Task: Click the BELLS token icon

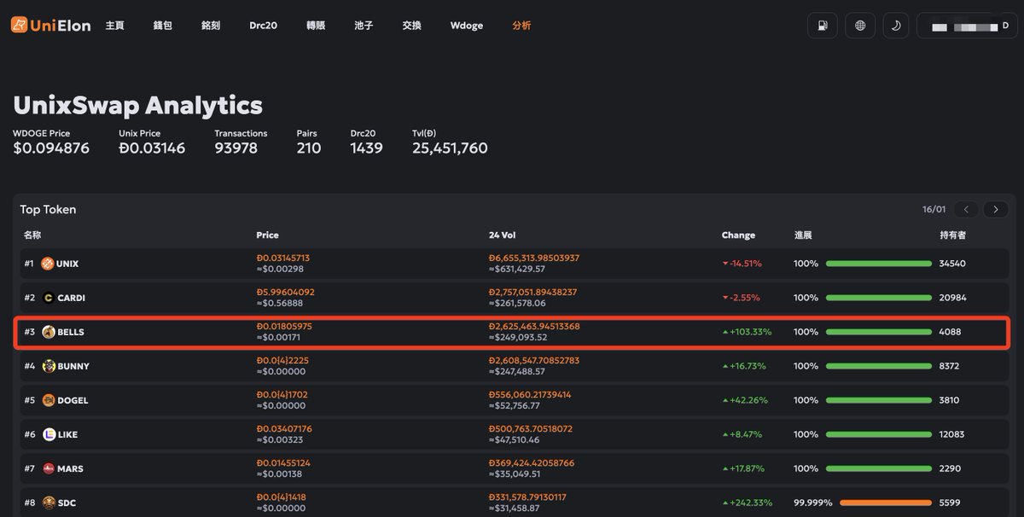Action: (49, 332)
